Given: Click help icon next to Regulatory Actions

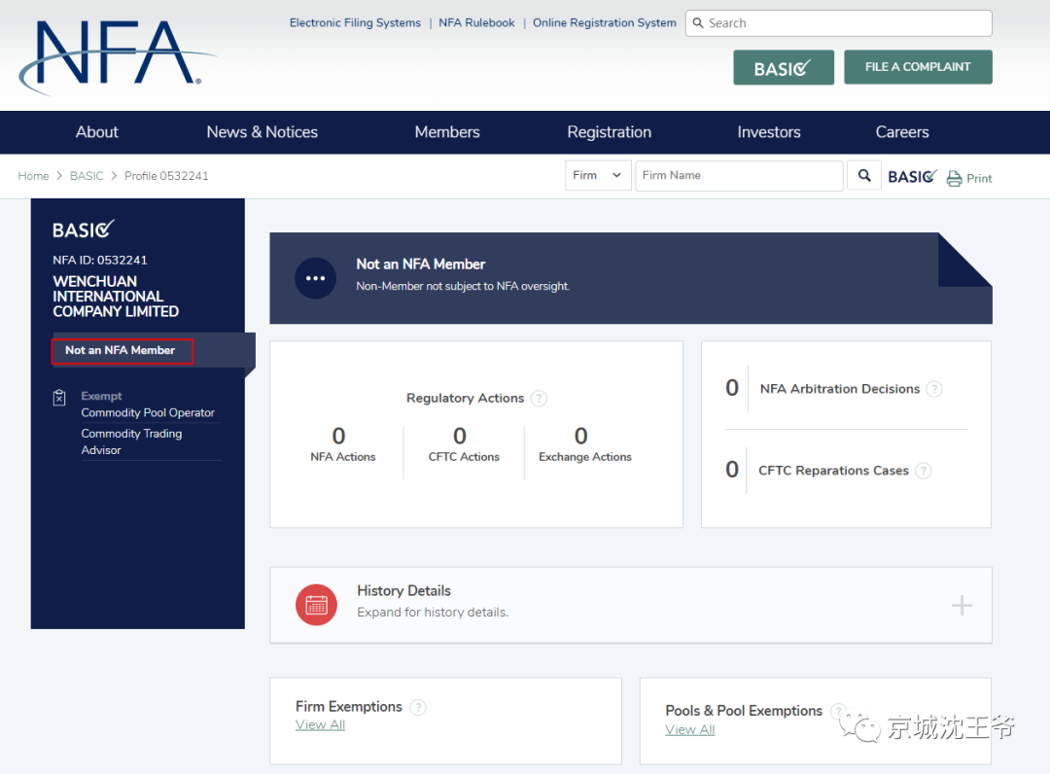Looking at the screenshot, I should (x=539, y=399).
